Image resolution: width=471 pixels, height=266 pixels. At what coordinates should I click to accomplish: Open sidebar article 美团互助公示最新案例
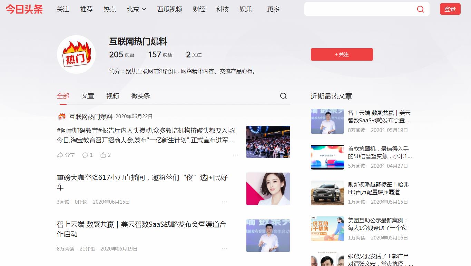tap(378, 224)
